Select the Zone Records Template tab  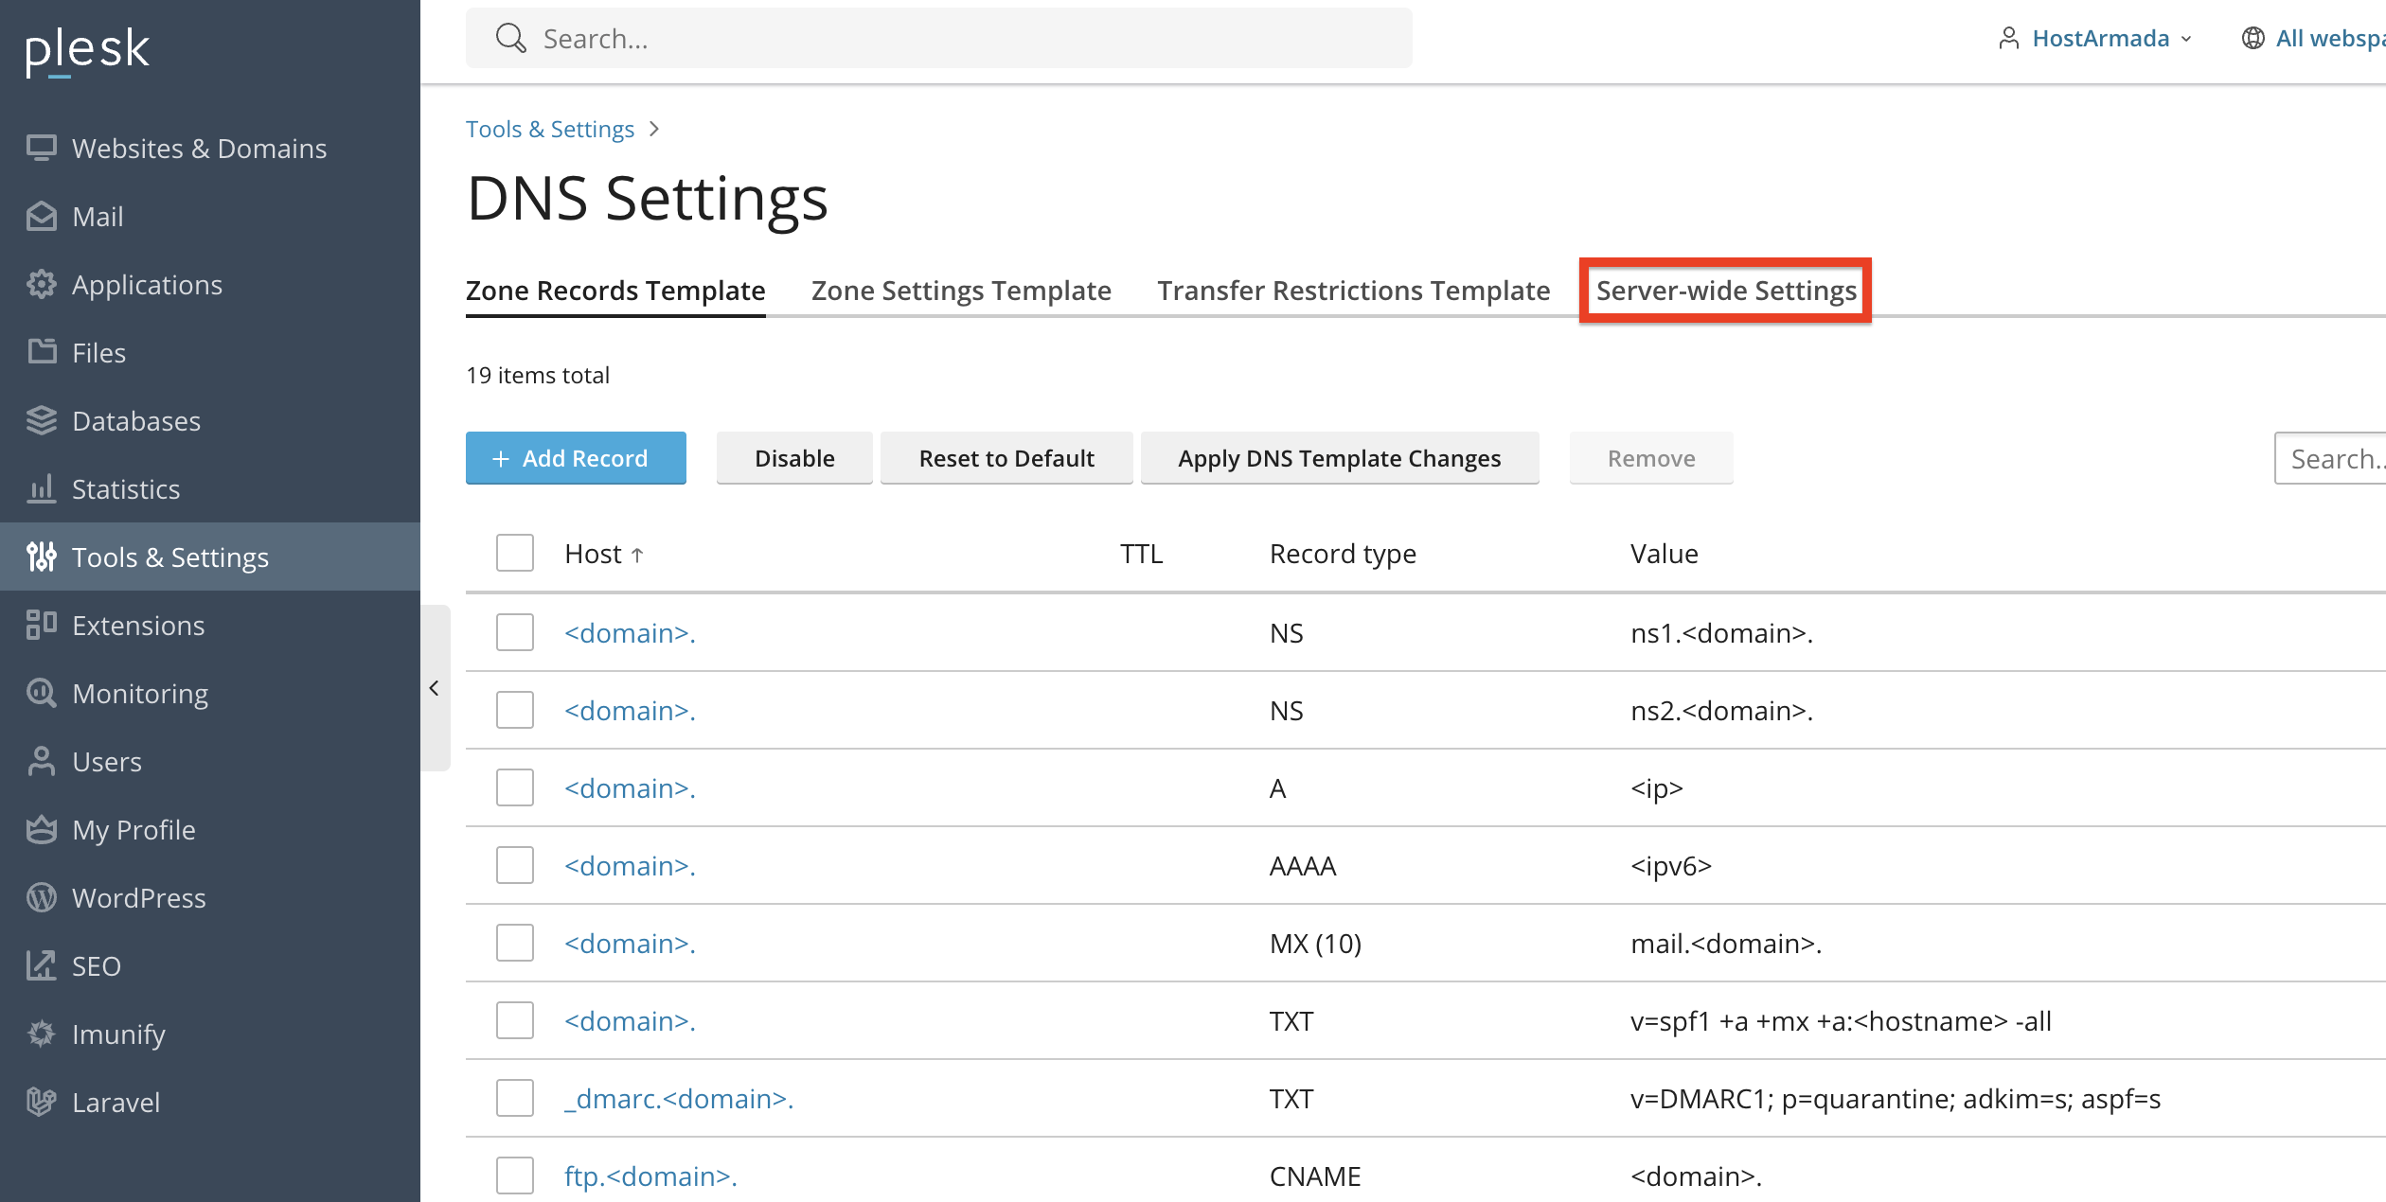[615, 291]
